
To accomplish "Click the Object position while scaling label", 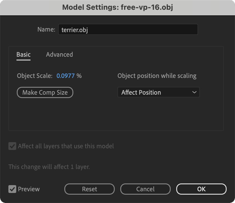I will pyautogui.click(x=157, y=76).
